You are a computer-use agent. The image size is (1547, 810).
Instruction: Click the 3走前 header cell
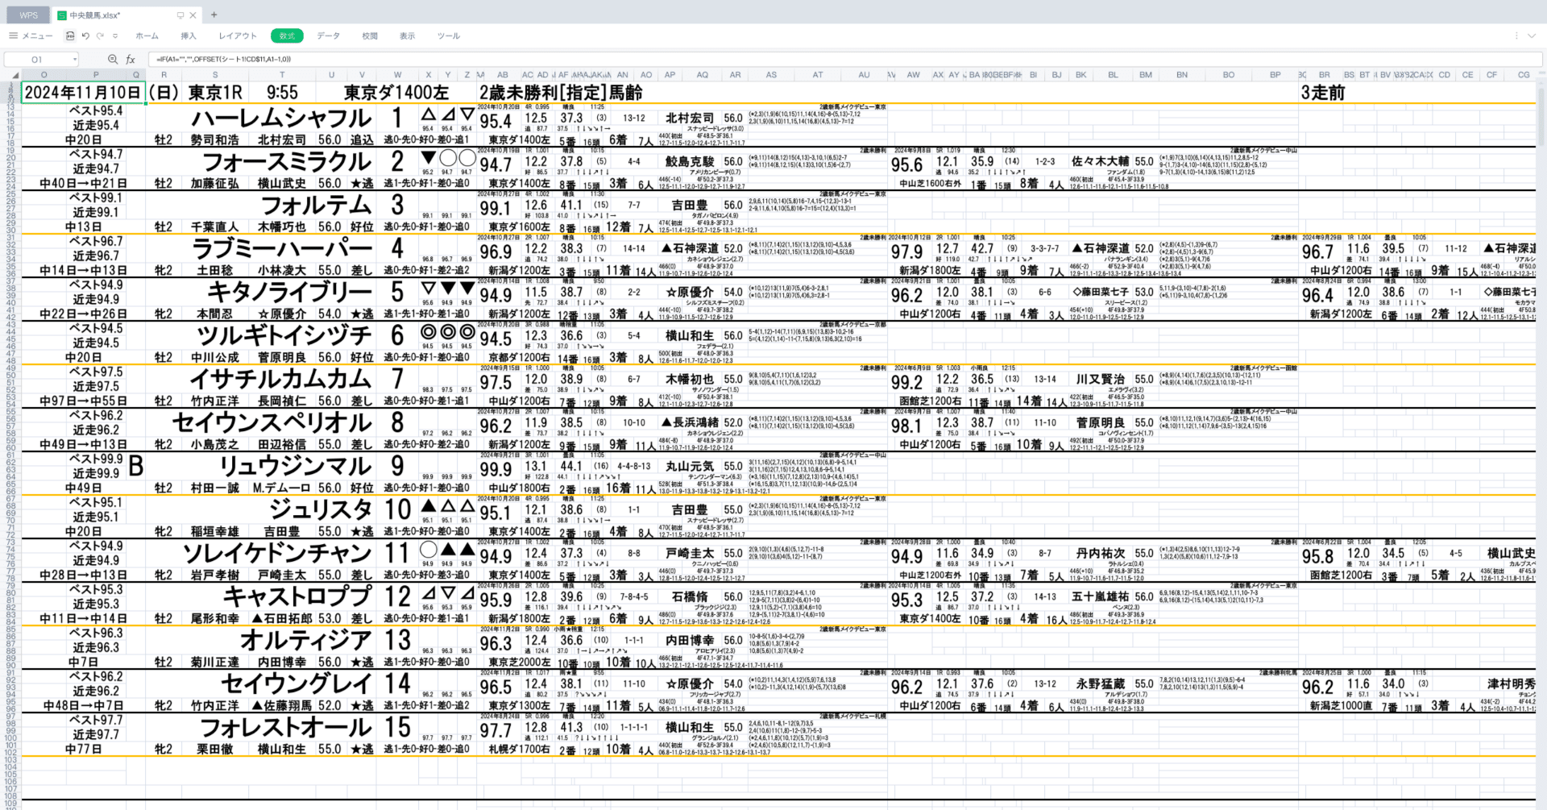(x=1323, y=92)
